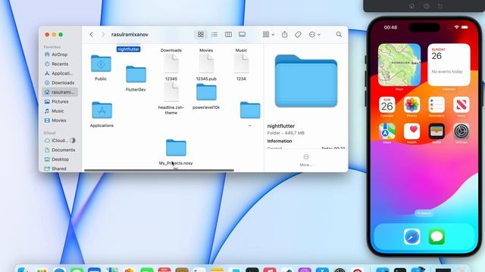Click the simulator Home button in its toolbar

tap(411, 6)
